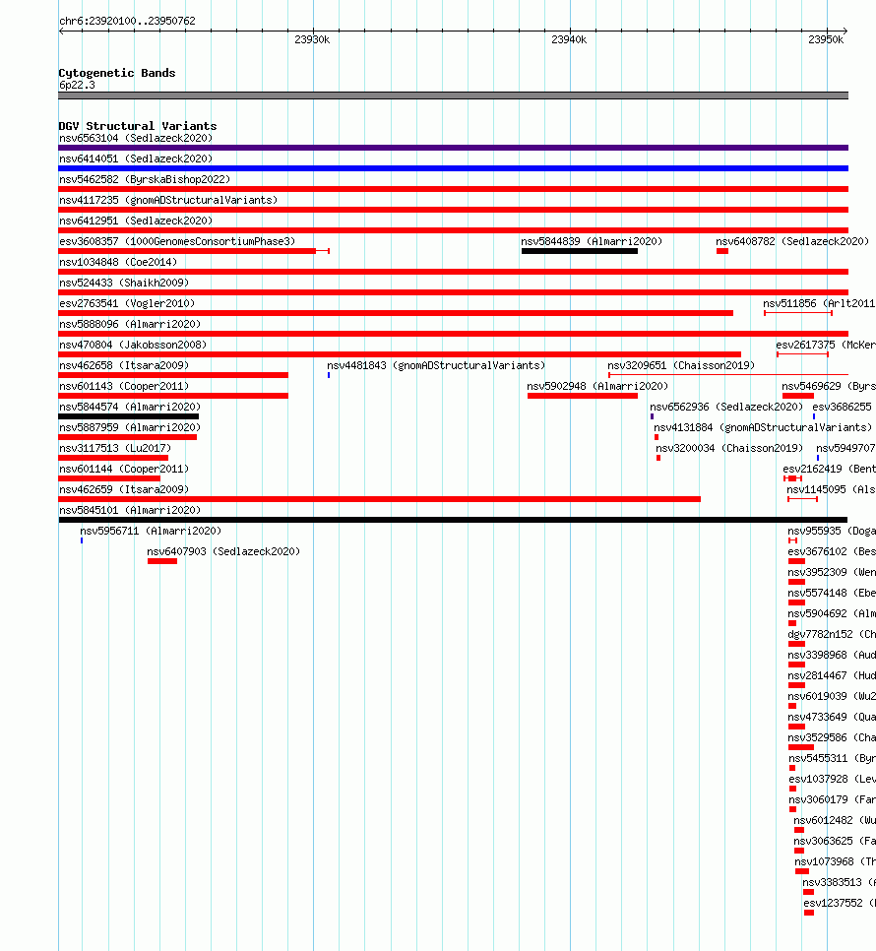Select nsv6019039 variant label
The width and height of the screenshot is (876, 951).
click(832, 696)
